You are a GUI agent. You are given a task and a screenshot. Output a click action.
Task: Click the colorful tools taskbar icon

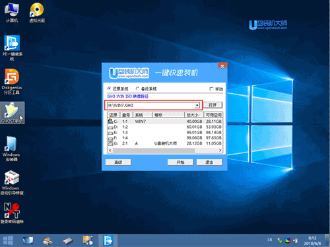point(88,240)
